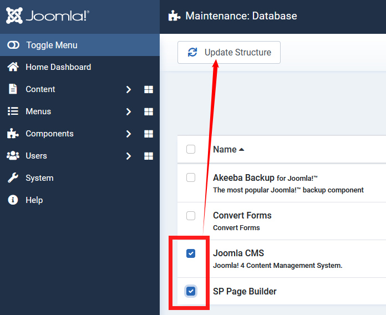Screen dimensions: 386x315
Task: Open Components dashboard grid icon
Action: 148,134
